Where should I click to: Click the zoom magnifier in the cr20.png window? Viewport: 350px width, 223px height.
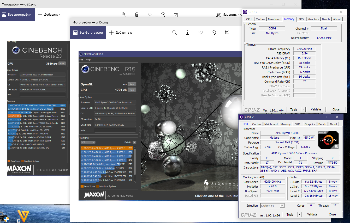tap(124, 15)
